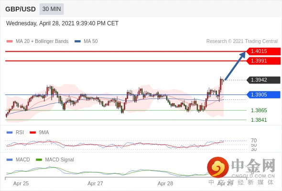Click the MA 20 + Bollinger Bands legend swatch
The image size is (282, 191).
pos(10,42)
